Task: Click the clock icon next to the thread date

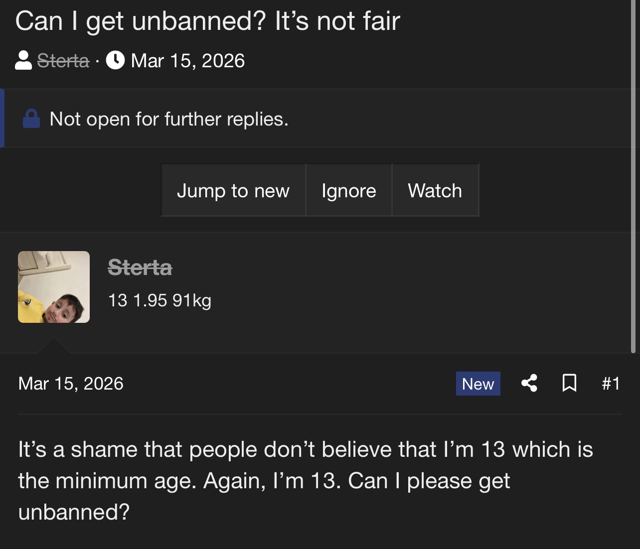Action: click(x=116, y=61)
